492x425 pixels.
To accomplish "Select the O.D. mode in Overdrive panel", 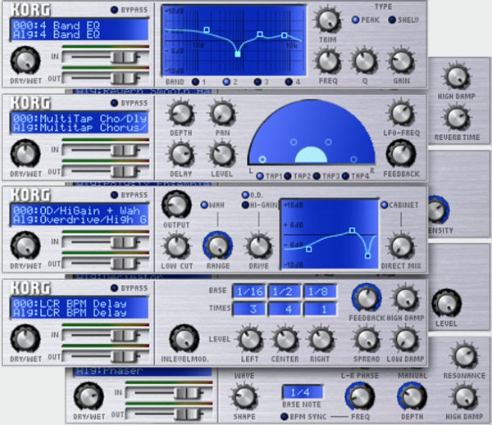I will coord(245,195).
